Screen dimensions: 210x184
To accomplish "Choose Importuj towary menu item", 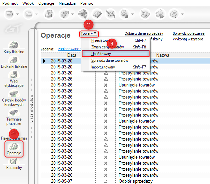I will click(x=103, y=67).
